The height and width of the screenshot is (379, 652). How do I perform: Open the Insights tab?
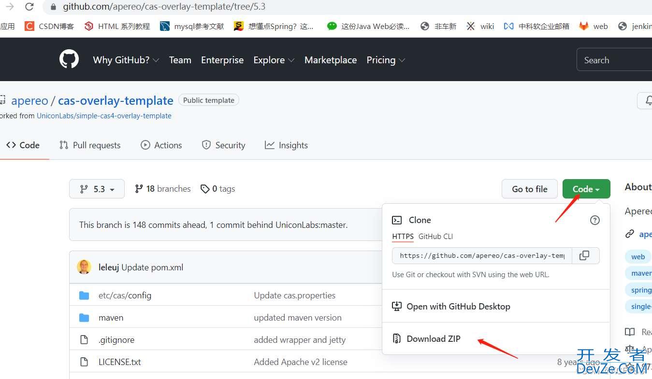[286, 145]
